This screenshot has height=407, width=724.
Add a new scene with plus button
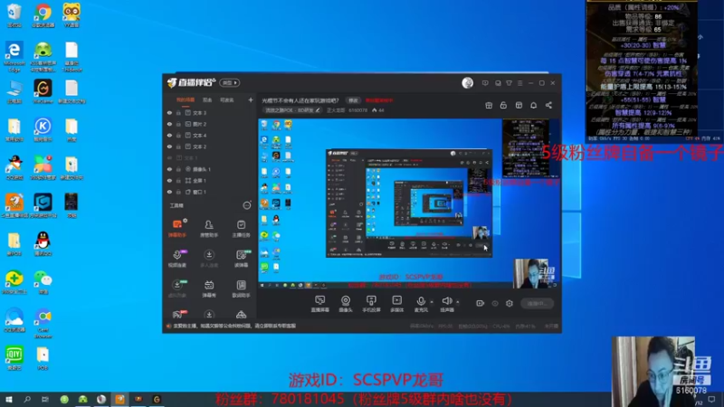251,99
